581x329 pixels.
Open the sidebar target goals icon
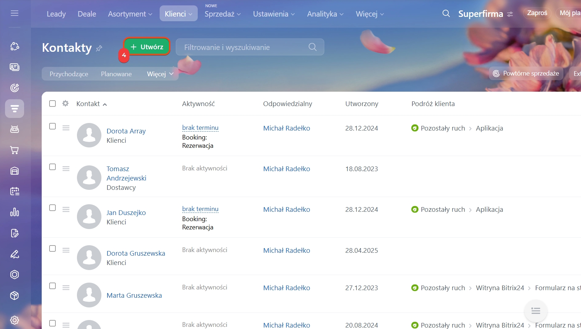point(14,88)
